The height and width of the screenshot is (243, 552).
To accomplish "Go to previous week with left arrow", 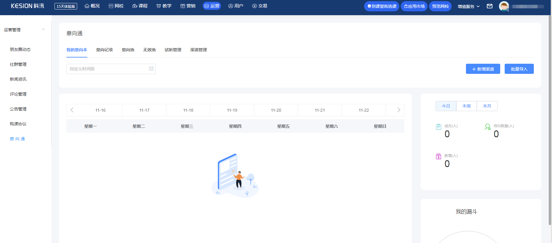I will tap(72, 110).
